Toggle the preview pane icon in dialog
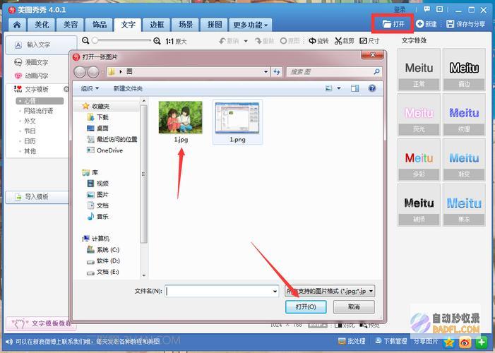The image size is (495, 353). pyautogui.click(x=354, y=88)
